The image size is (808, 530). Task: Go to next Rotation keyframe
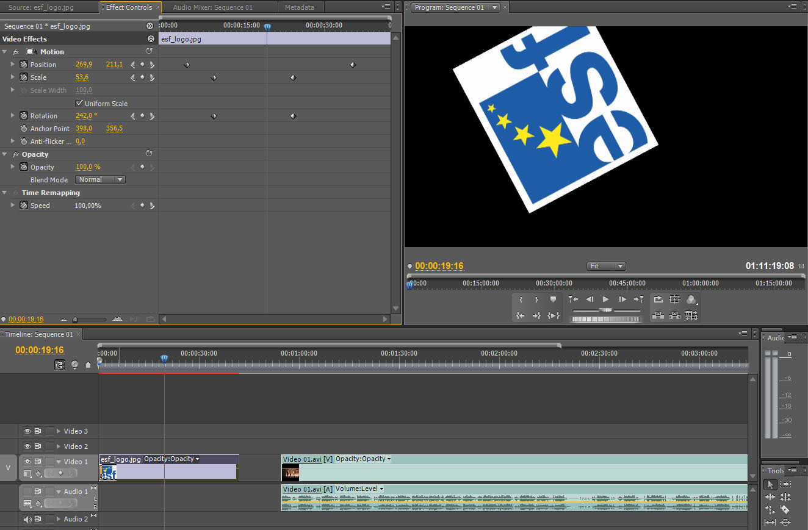[x=151, y=115]
